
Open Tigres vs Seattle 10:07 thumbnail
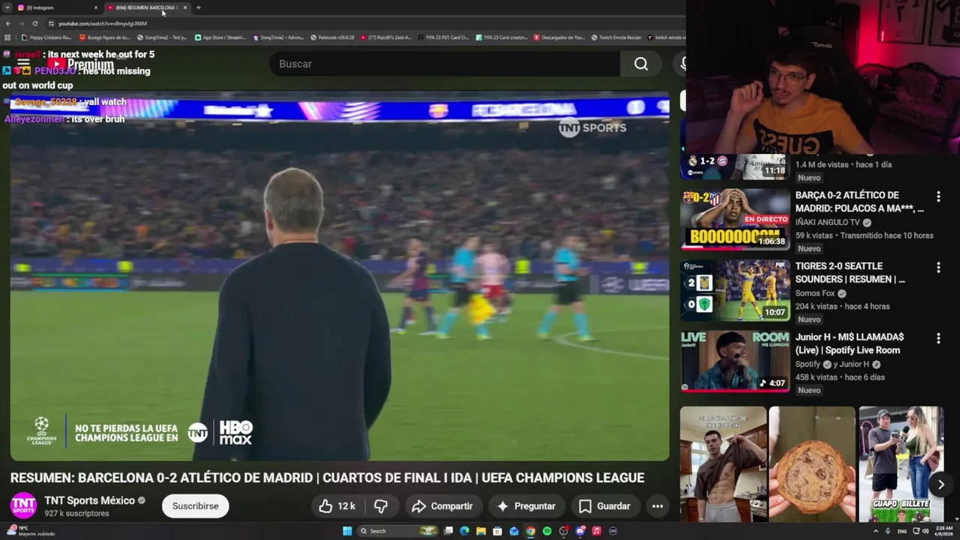(735, 290)
